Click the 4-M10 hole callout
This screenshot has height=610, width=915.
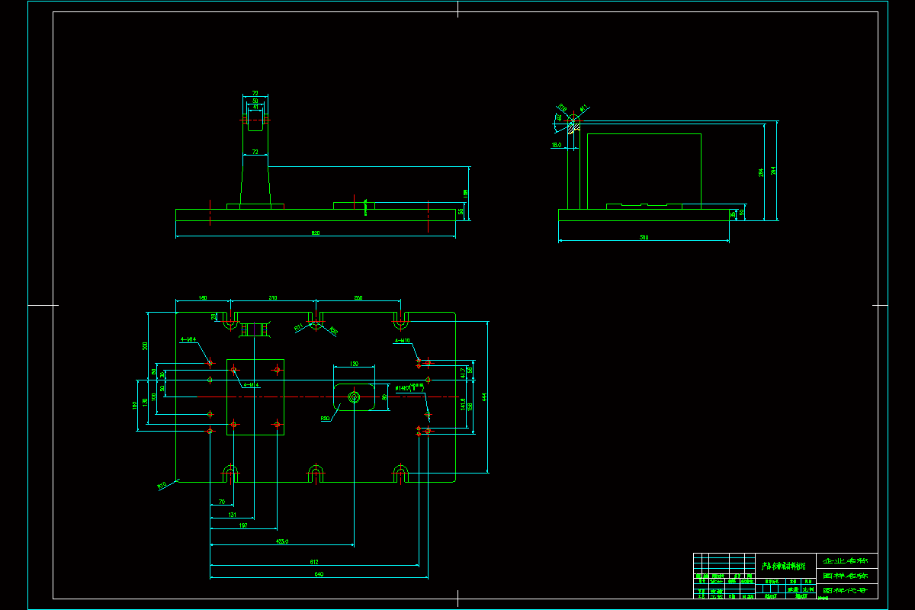403,341
